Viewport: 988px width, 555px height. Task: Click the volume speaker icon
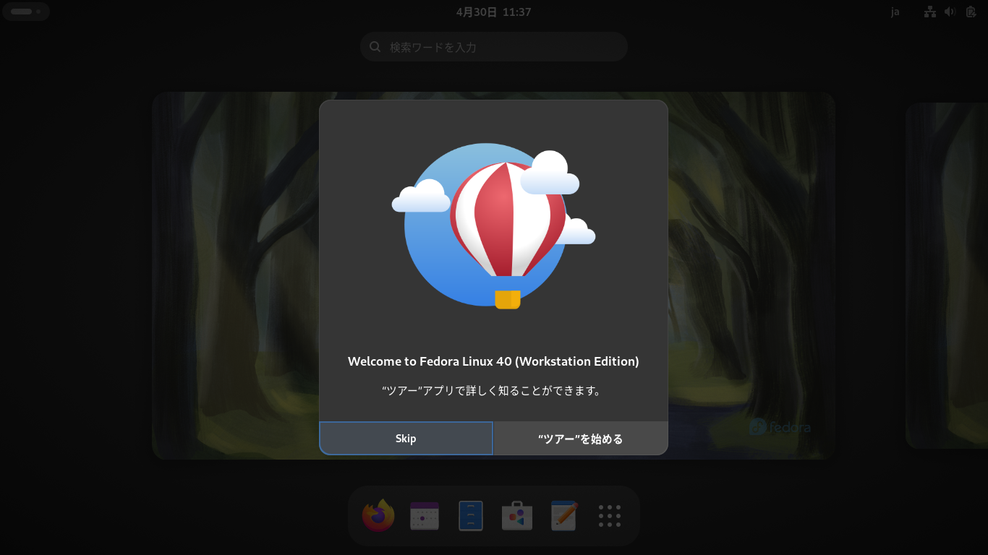[950, 12]
